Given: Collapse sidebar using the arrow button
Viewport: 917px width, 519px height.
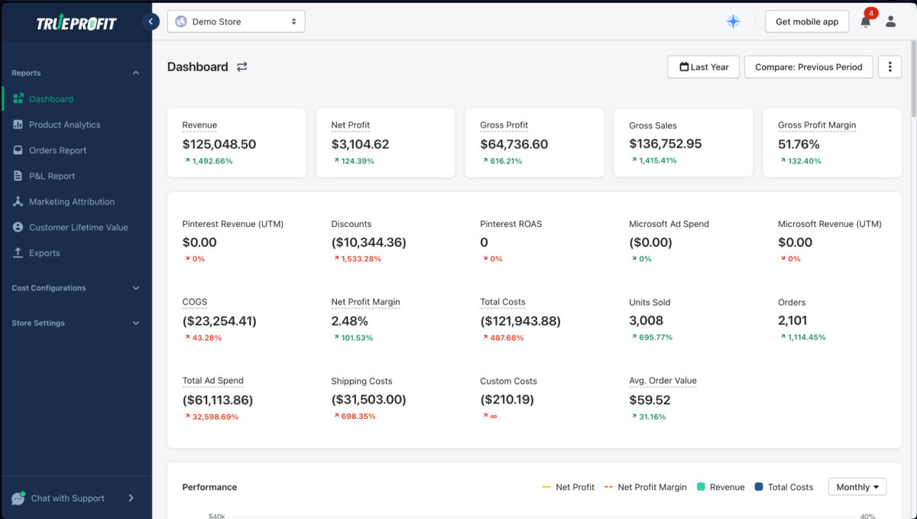Looking at the screenshot, I should point(151,21).
